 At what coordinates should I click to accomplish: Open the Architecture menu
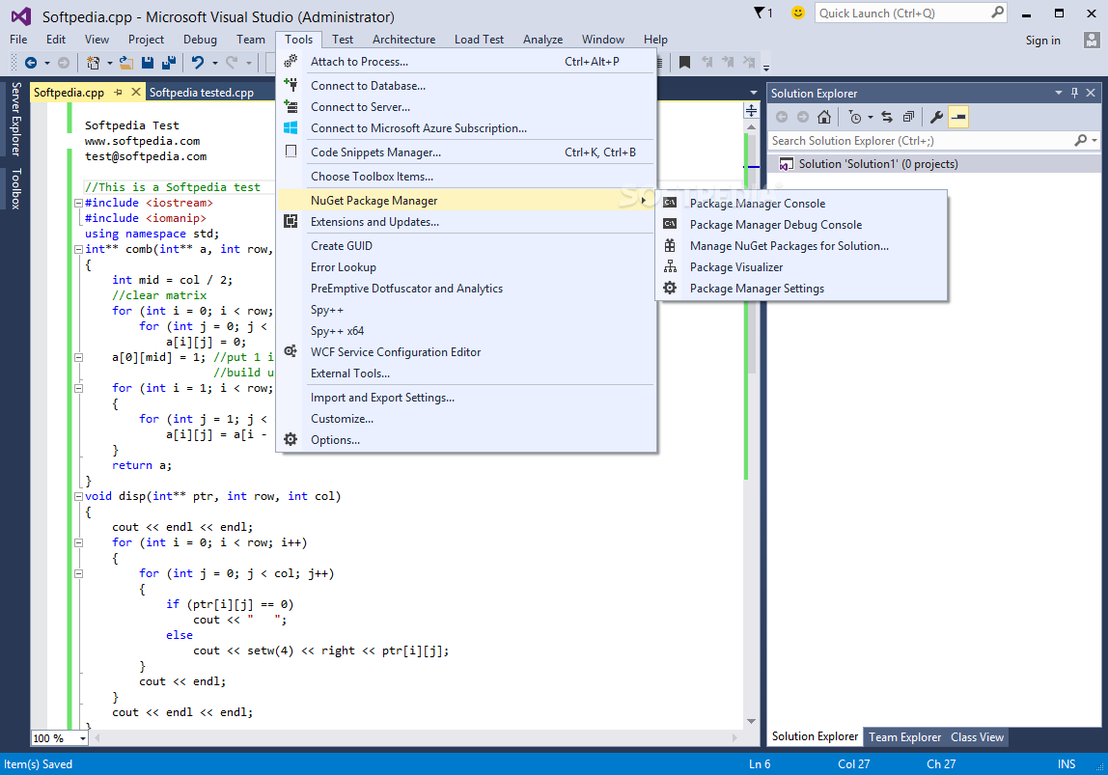point(403,40)
